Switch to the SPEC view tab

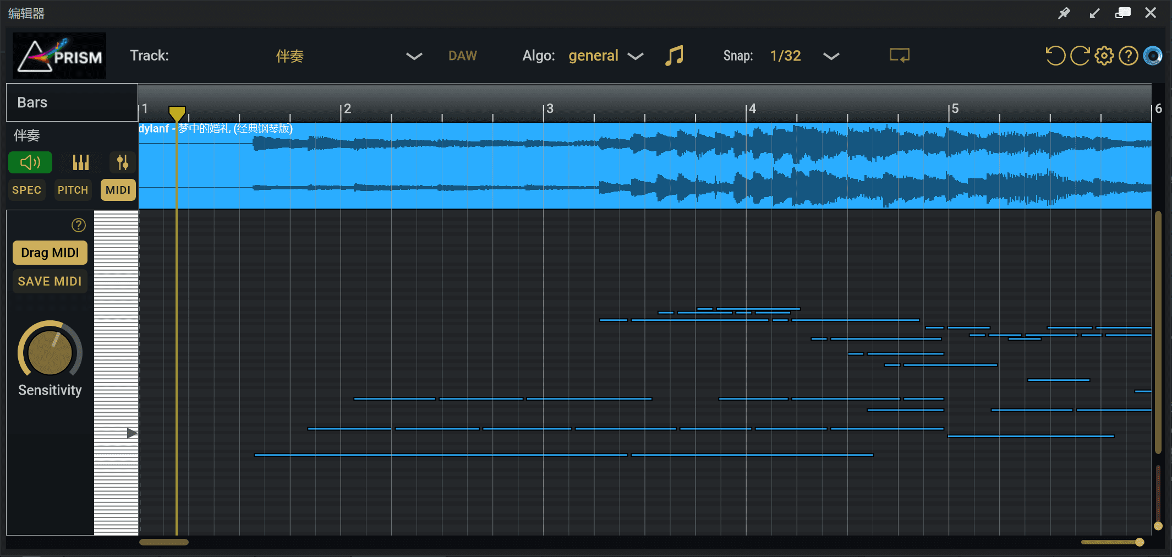(26, 190)
